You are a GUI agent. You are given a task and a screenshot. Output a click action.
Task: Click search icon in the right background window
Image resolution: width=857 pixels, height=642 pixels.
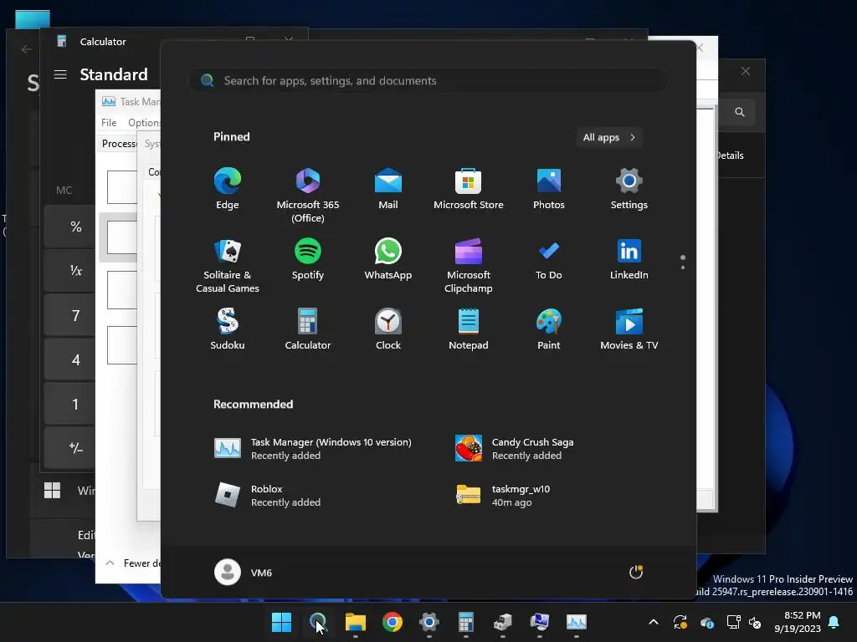pos(740,112)
